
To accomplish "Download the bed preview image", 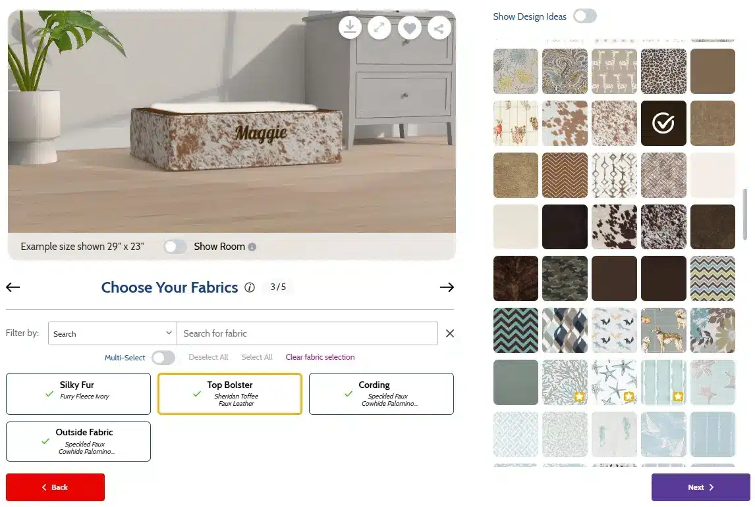I will tap(350, 28).
